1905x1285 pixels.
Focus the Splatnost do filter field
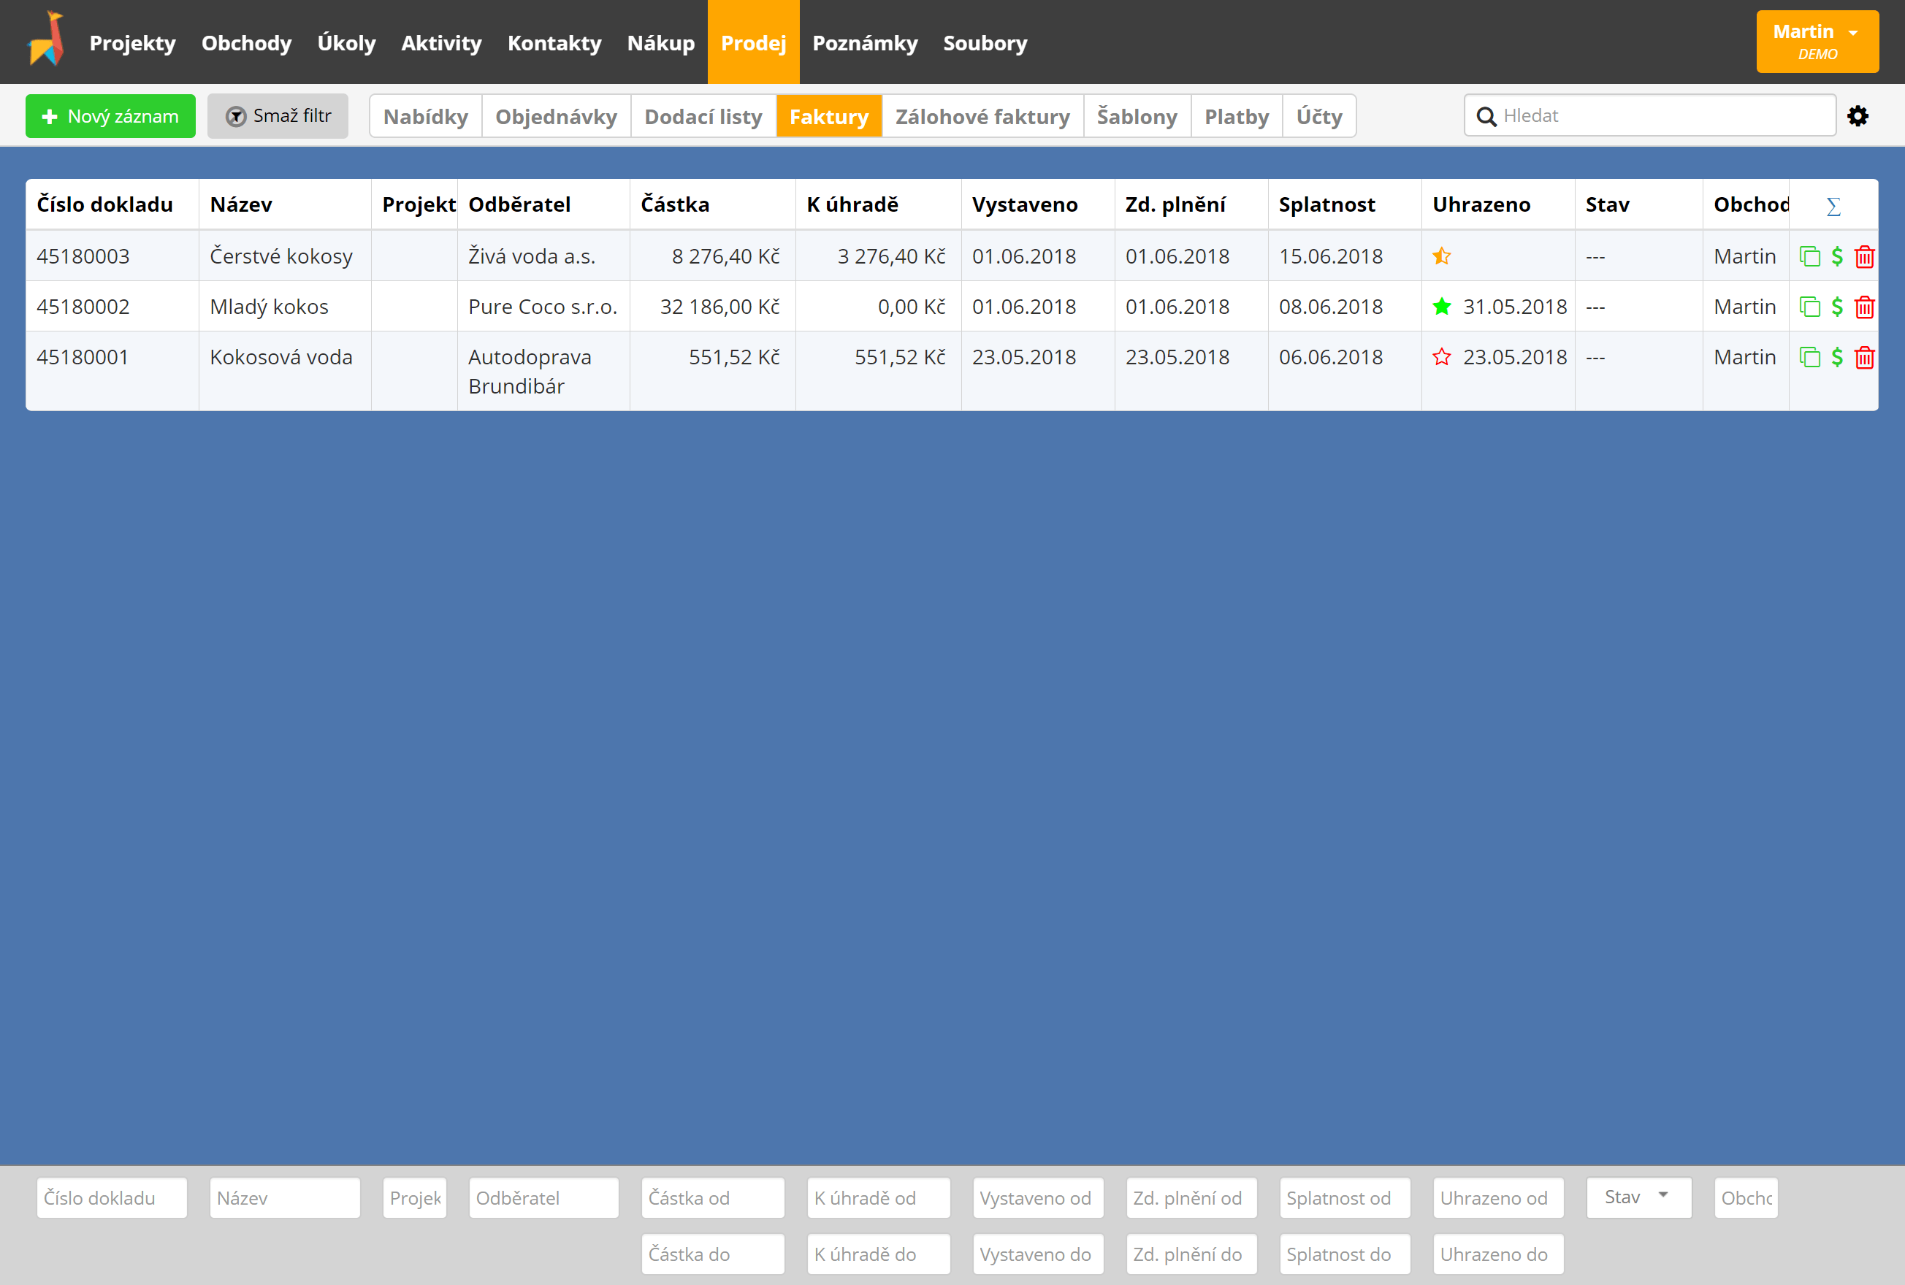click(1344, 1254)
